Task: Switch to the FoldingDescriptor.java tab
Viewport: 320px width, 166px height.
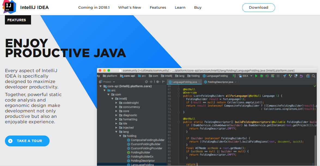Action: [x=220, y=82]
